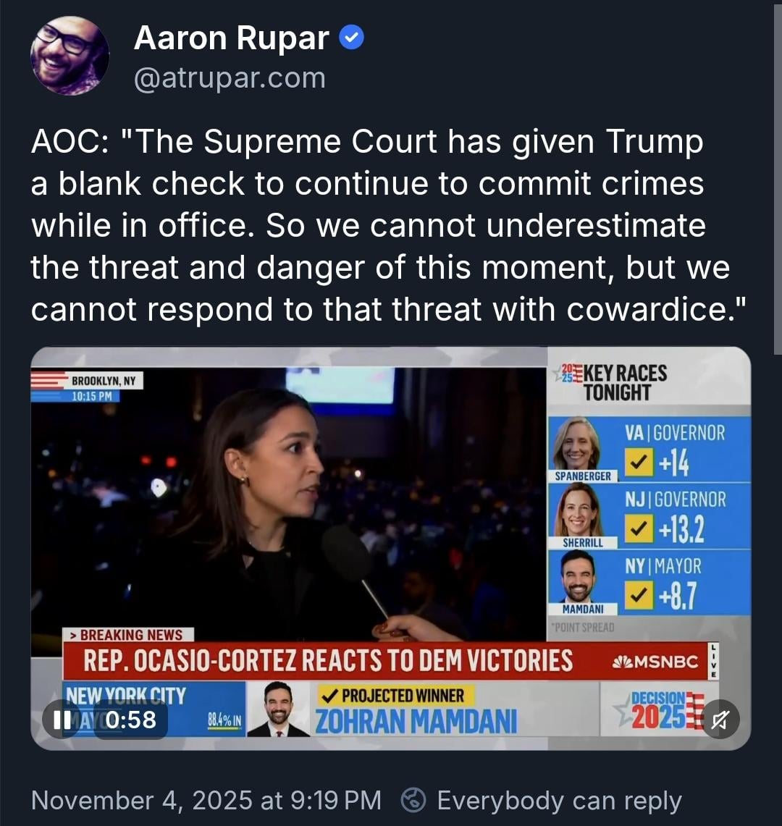Click the VA Governor yellow checkmark
Viewport: 782px width, 826px height.
click(x=639, y=461)
